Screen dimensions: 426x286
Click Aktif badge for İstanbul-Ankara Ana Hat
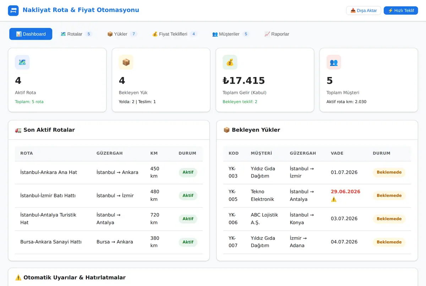click(x=188, y=172)
